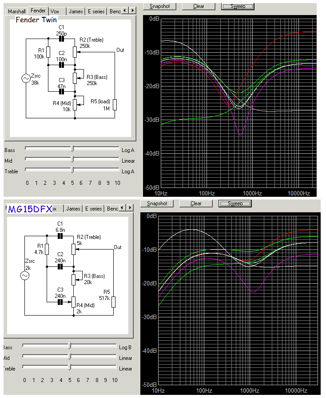The width and height of the screenshot is (326, 398).
Task: Click the R1 100k resistor value
Action: 39,57
